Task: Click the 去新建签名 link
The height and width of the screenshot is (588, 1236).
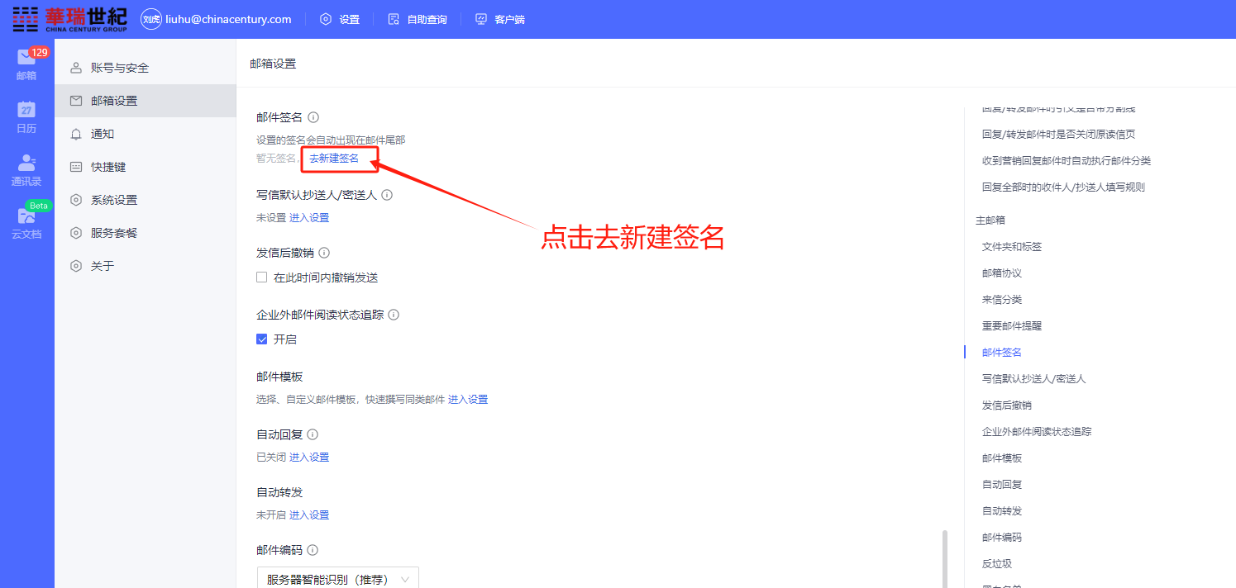Action: coord(334,158)
